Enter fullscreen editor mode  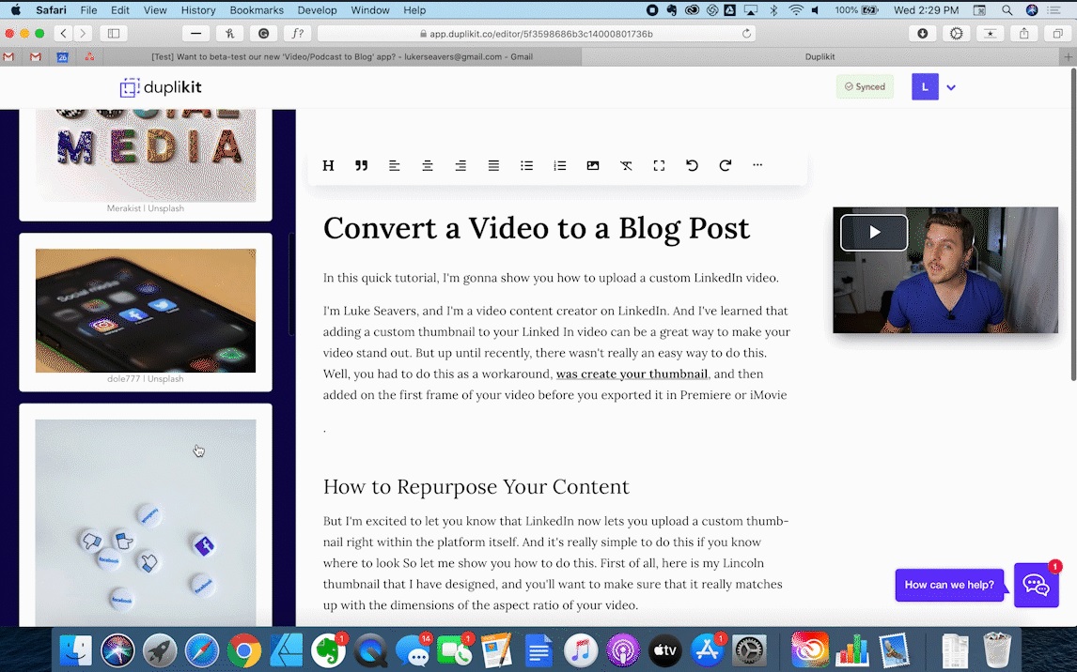[659, 166]
